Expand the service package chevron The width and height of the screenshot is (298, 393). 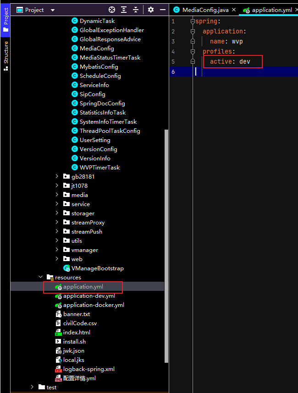pos(57,204)
